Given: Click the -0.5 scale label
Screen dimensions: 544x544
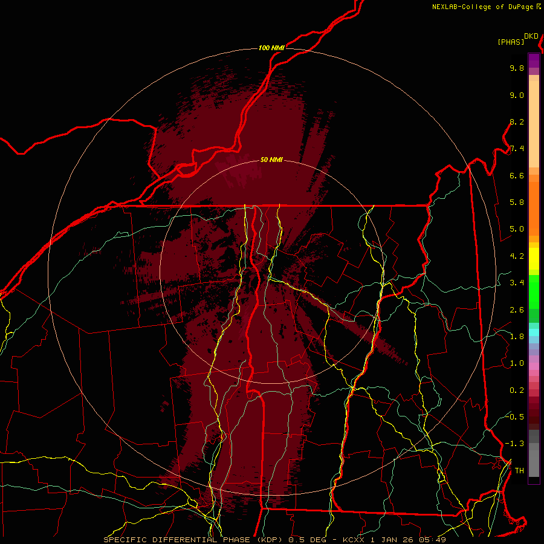Looking at the screenshot, I should pyautogui.click(x=514, y=416).
